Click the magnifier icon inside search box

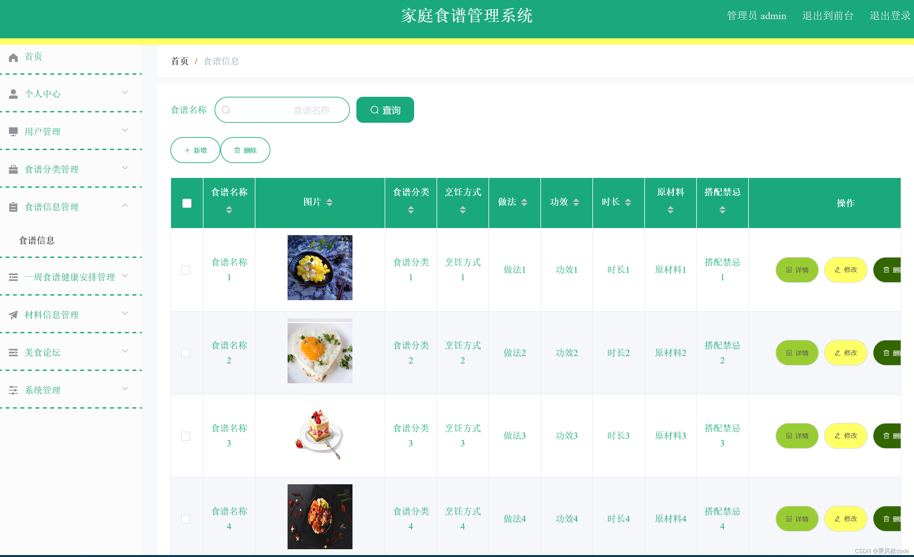tap(226, 110)
